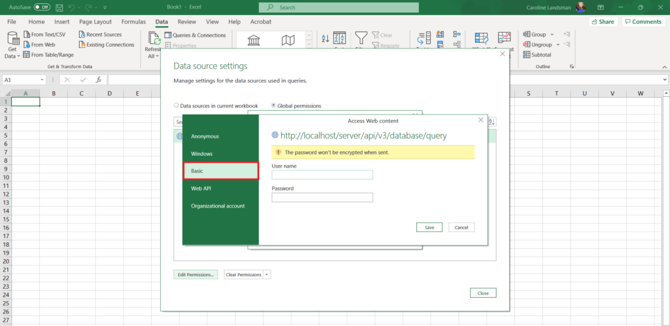Click the Existing Connections icon
This screenshot has height=326, width=670.
coord(82,45)
